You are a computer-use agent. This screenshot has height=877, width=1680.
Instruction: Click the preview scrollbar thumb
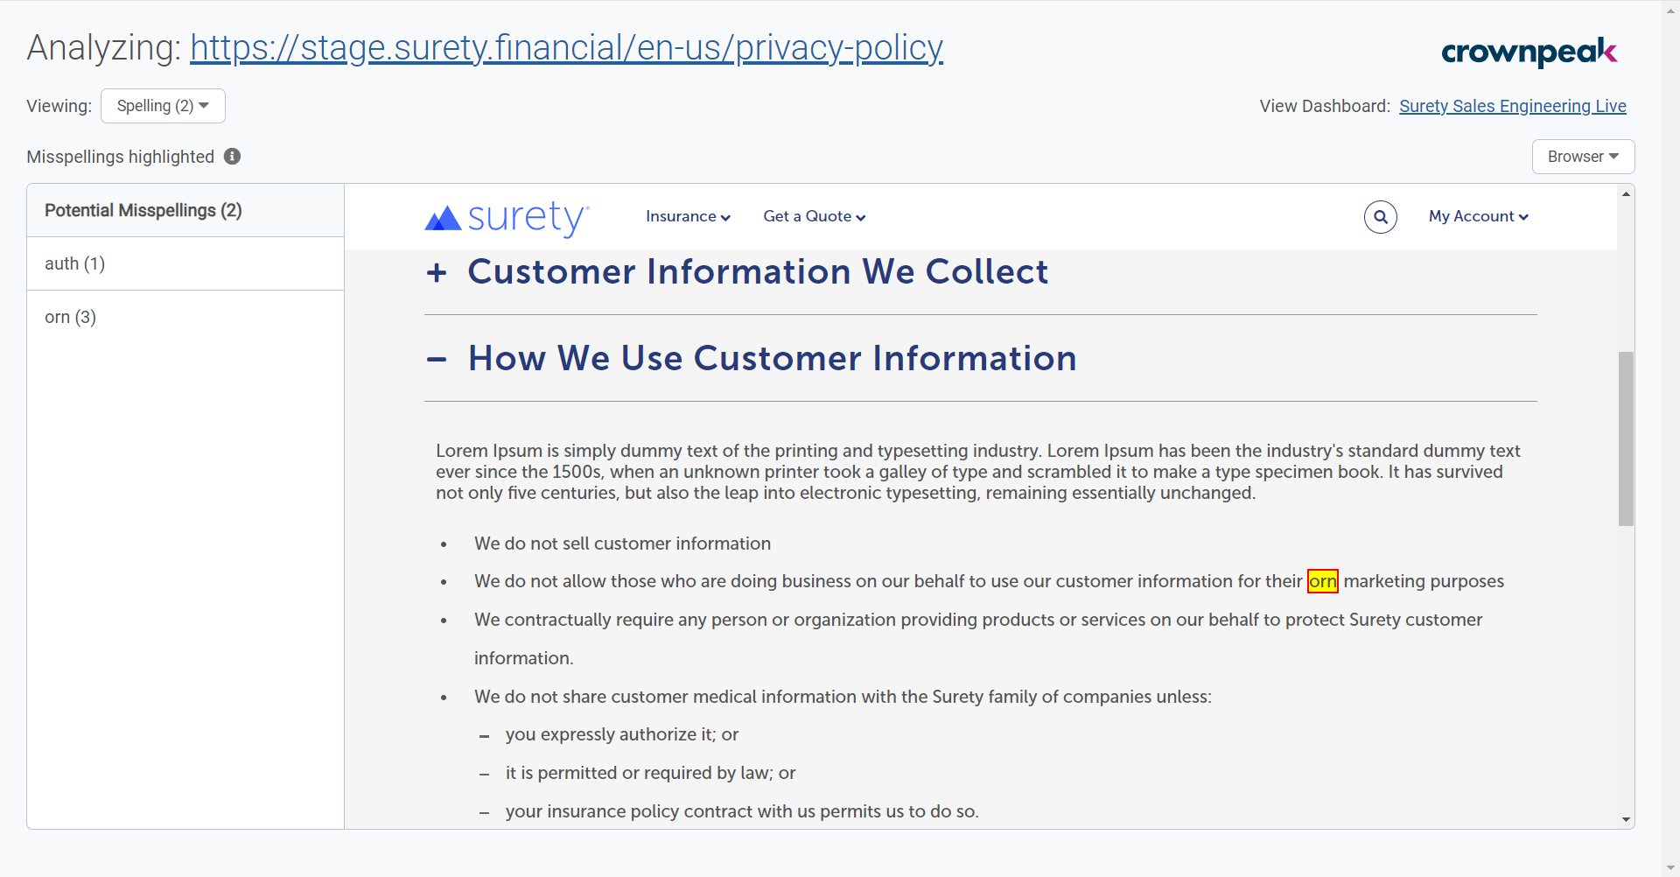1626,438
